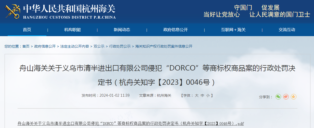The width and height of the screenshot is (314, 128).
Task: Click the customs emblem logo
Action: 12,11
